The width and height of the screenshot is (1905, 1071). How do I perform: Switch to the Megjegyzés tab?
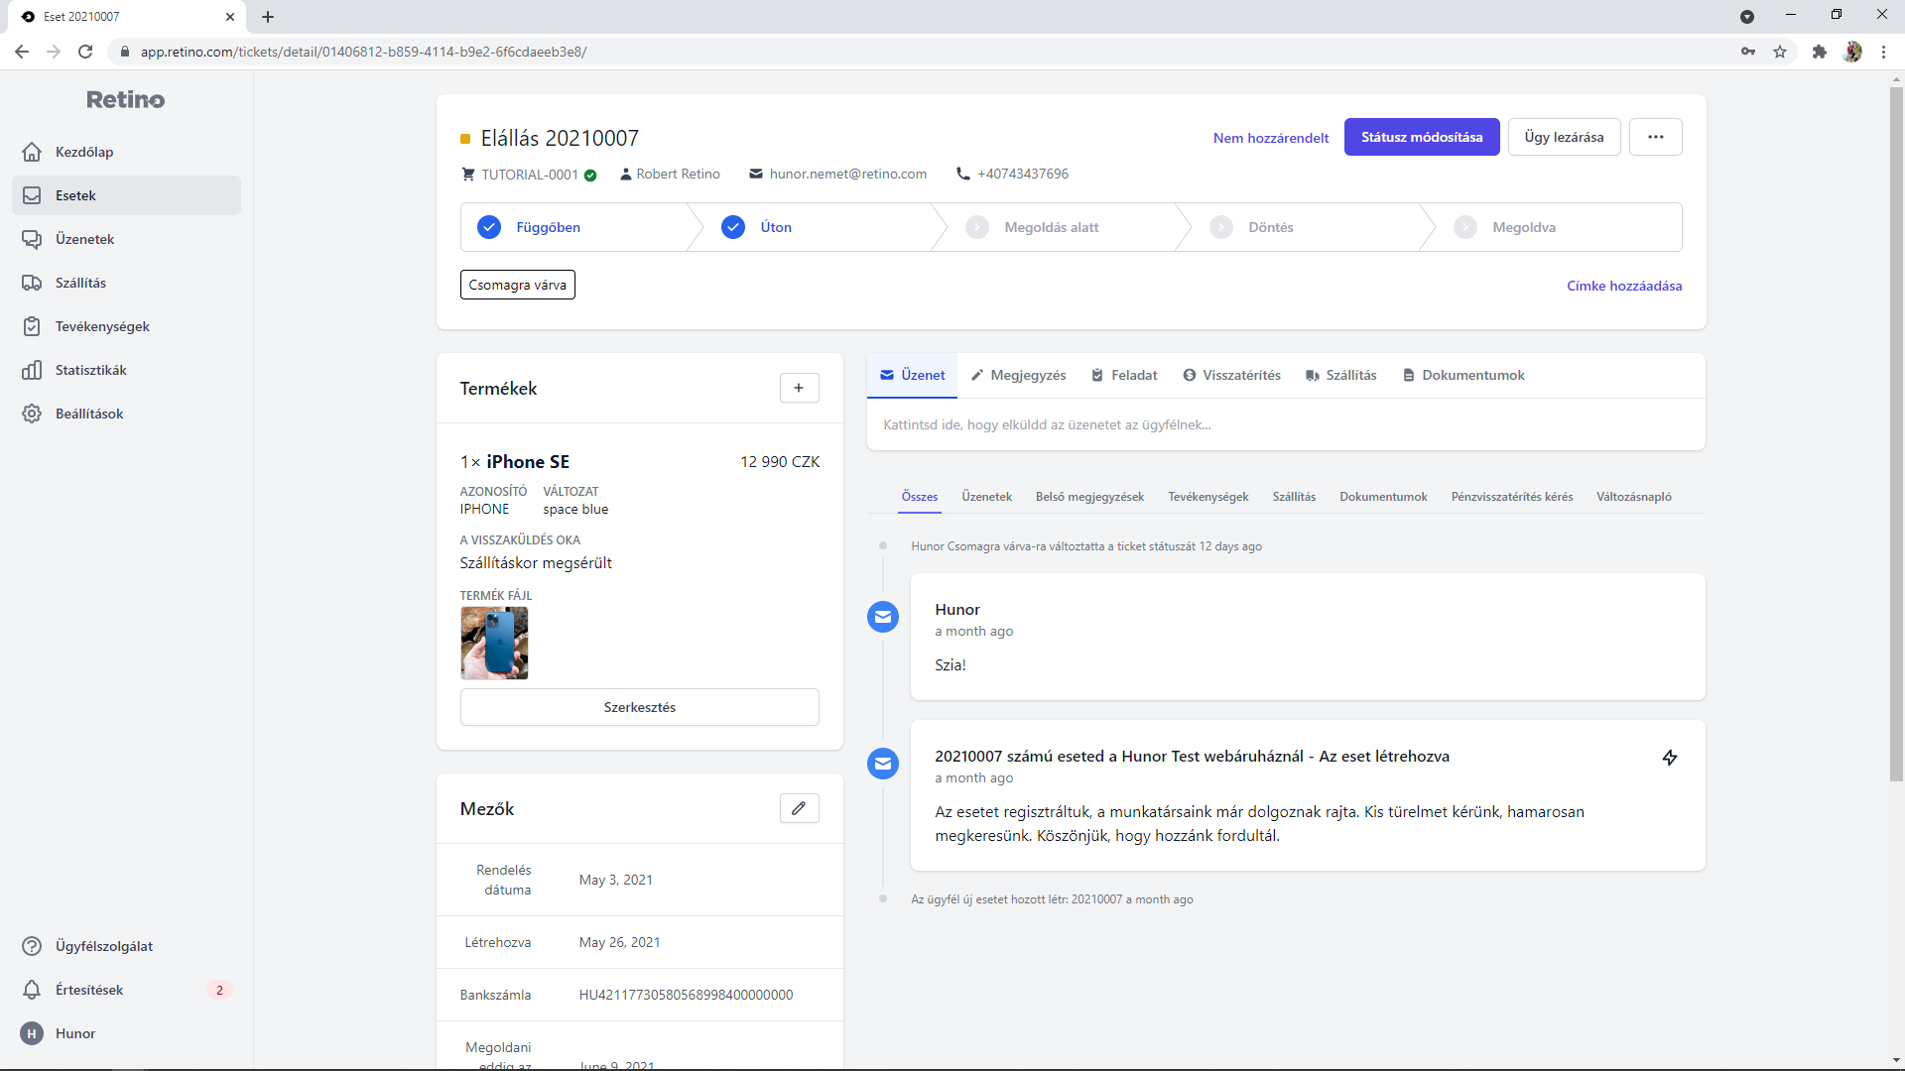pyautogui.click(x=1018, y=375)
